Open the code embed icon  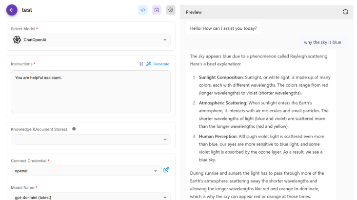click(142, 10)
